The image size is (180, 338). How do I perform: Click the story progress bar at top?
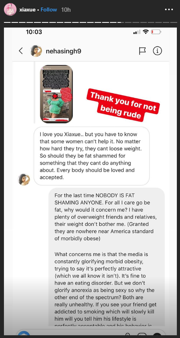[x=90, y=22]
